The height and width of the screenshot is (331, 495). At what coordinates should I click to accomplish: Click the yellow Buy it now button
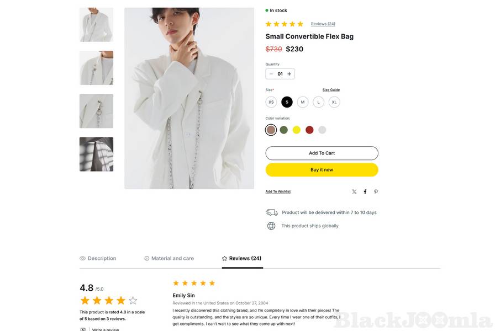point(322,170)
